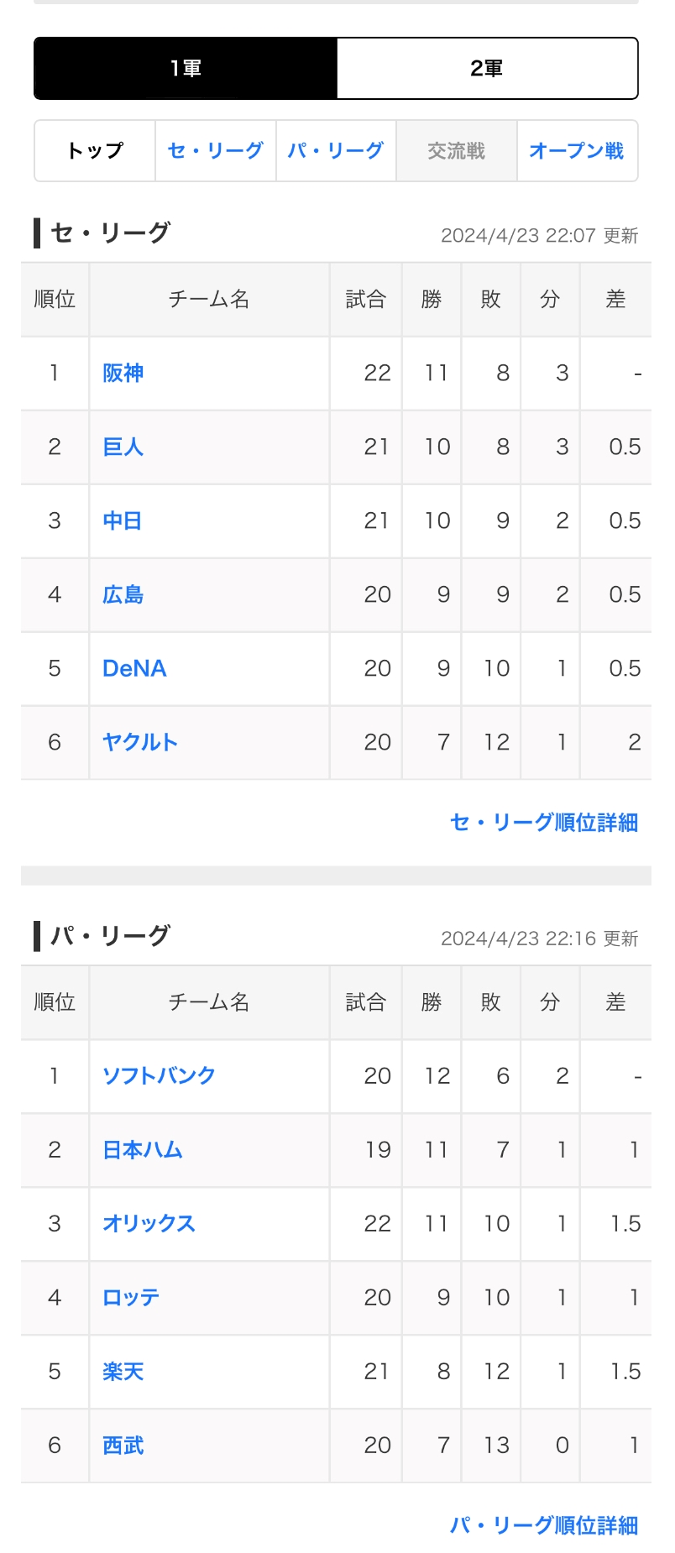
Task: Open the セ・リーグ tab
Action: 216,151
